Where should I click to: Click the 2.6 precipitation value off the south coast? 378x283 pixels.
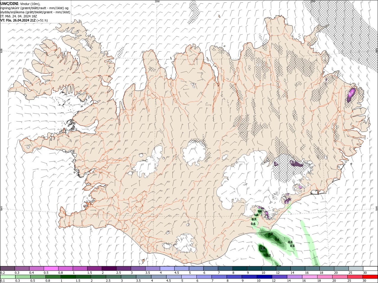click(263, 248)
